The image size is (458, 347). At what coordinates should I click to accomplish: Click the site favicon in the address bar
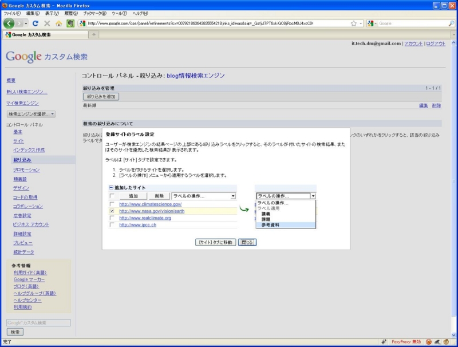[x=82, y=23]
